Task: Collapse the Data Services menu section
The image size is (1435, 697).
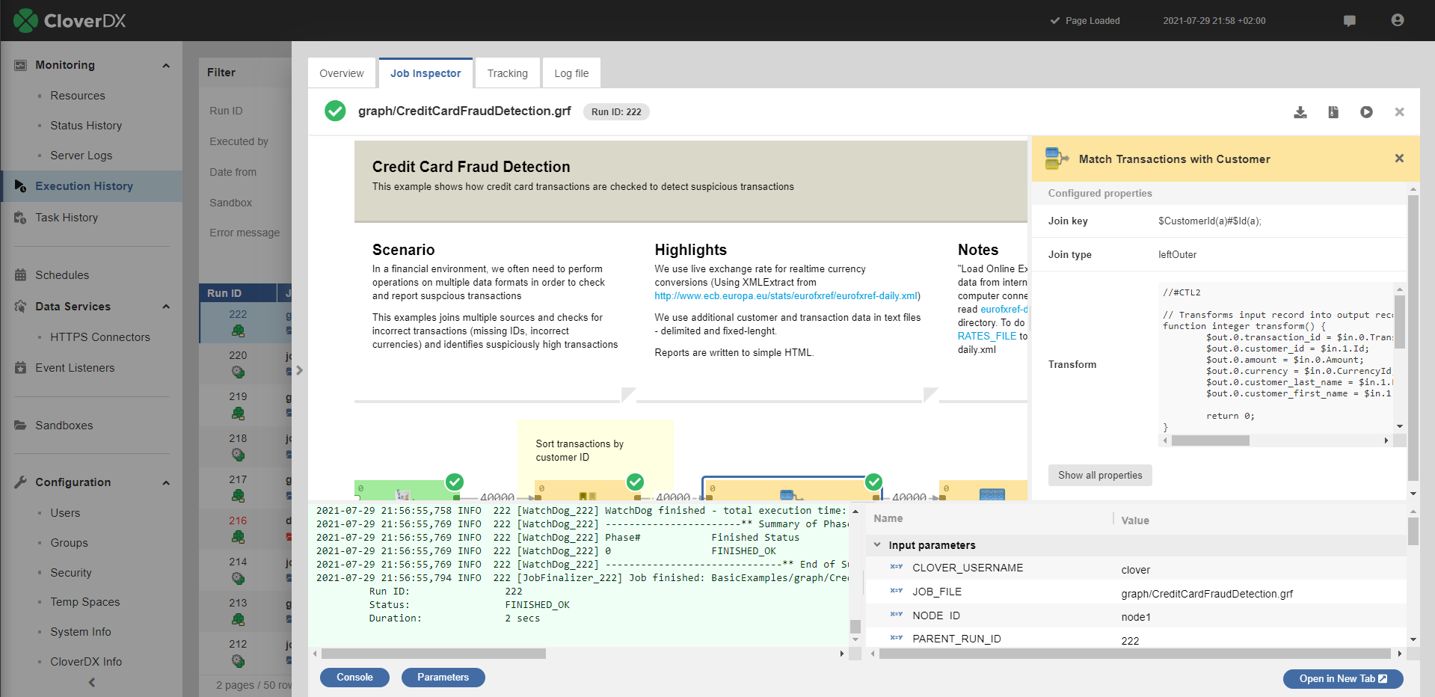Action: pos(166,307)
